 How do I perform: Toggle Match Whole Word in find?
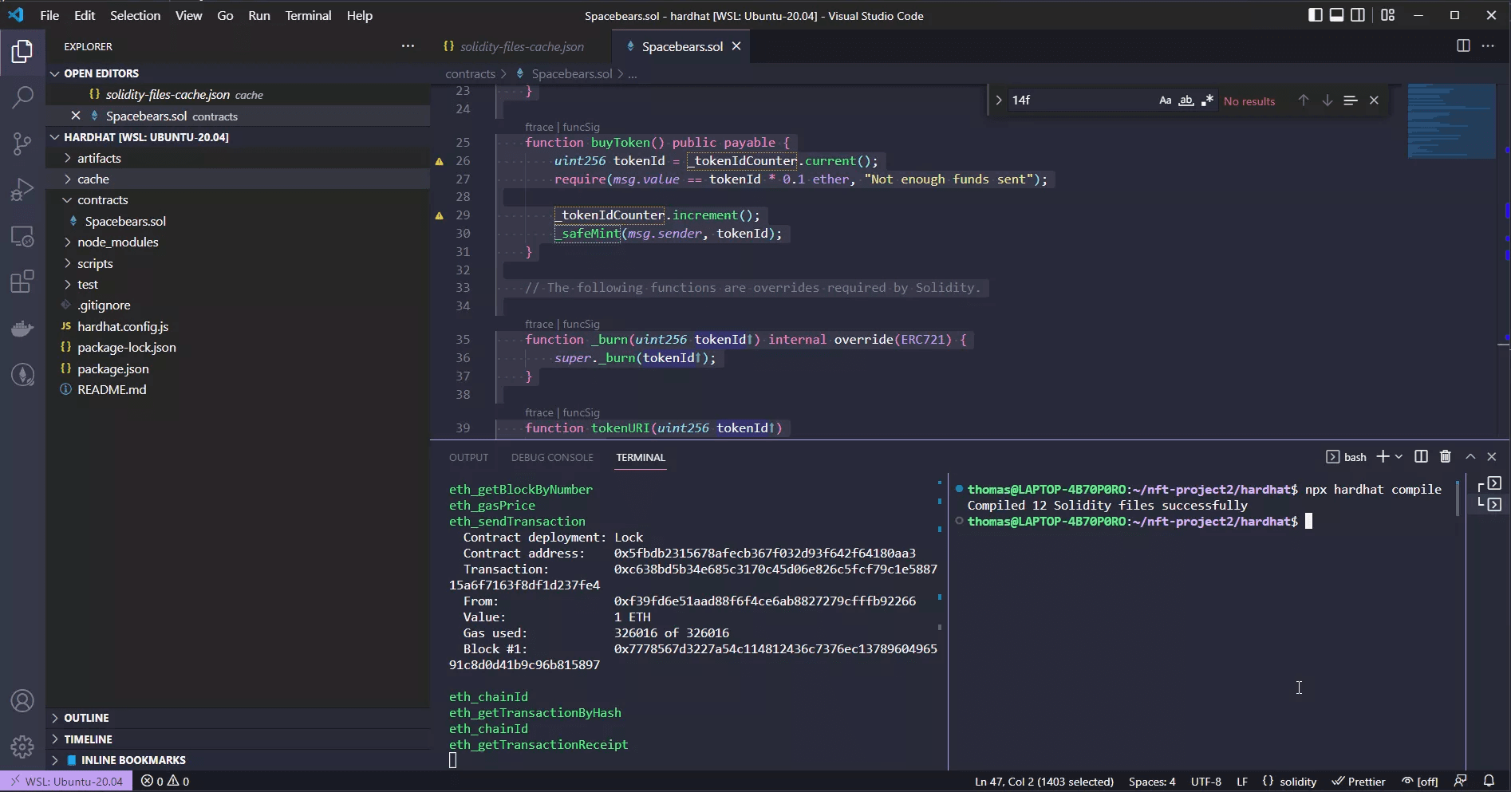tap(1186, 100)
